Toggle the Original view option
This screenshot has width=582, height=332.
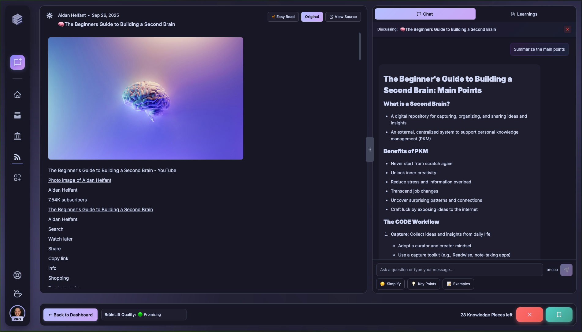(x=312, y=17)
